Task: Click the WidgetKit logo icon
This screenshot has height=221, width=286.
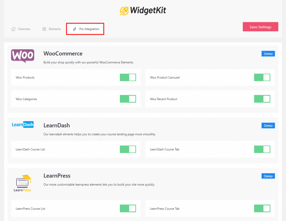Action: click(124, 11)
